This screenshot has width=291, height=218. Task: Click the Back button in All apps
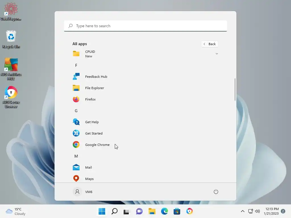point(209,44)
